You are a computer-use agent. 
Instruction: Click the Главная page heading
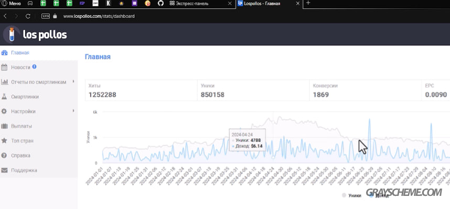click(x=98, y=57)
